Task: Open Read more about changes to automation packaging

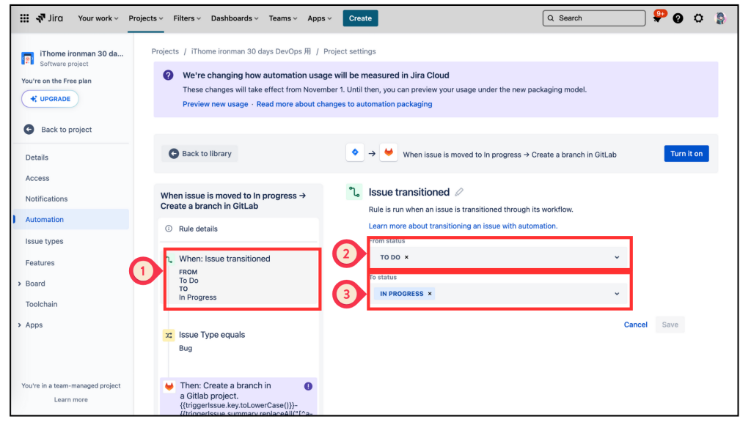Action: click(344, 104)
